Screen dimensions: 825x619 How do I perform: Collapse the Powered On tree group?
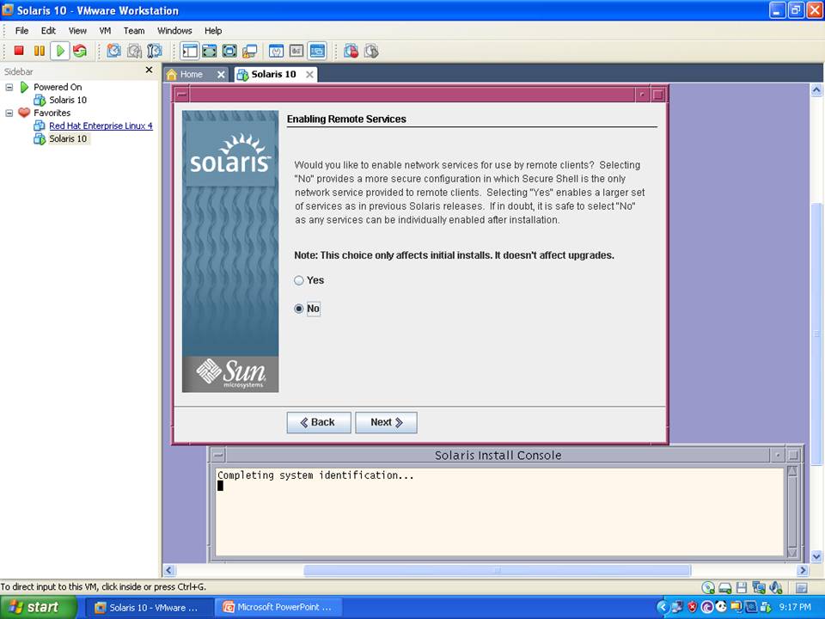9,87
